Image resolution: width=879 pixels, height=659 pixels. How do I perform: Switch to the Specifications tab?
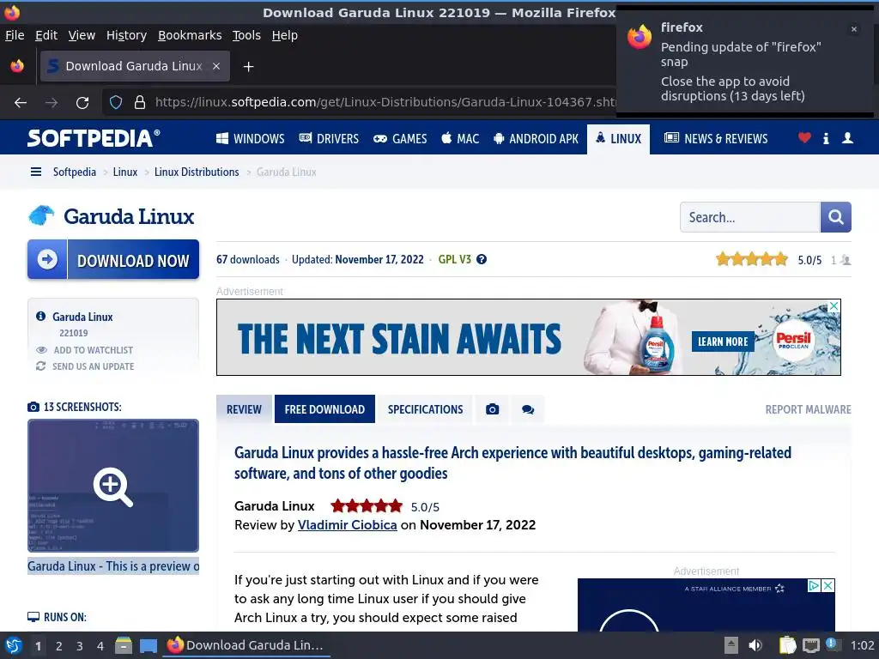[426, 409]
